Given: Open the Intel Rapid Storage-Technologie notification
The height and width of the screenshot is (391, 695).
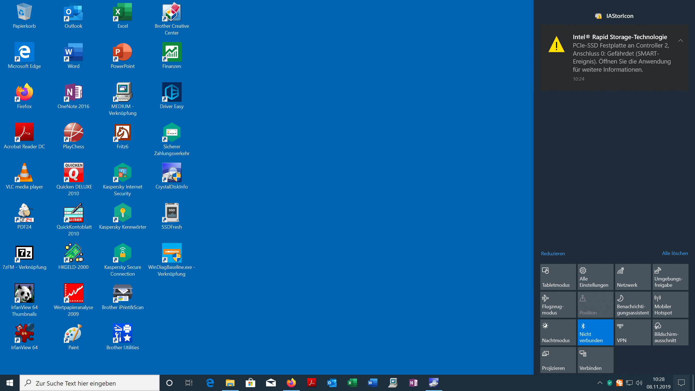Looking at the screenshot, I should point(614,58).
